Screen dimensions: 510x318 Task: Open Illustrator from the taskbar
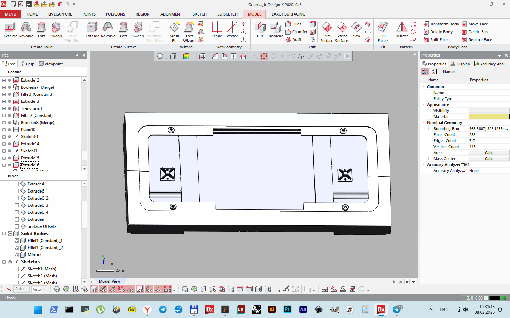[272, 310]
